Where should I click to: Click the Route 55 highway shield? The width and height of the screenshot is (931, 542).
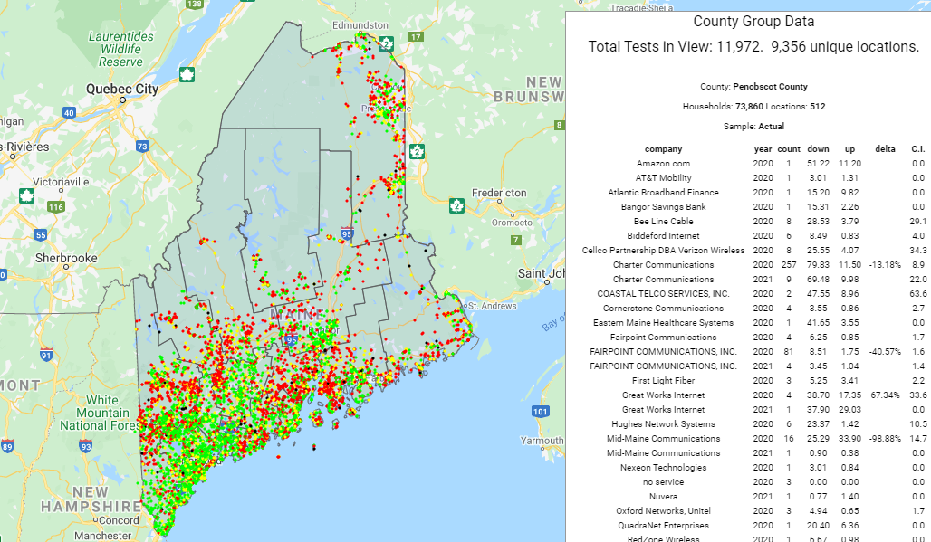click(41, 235)
